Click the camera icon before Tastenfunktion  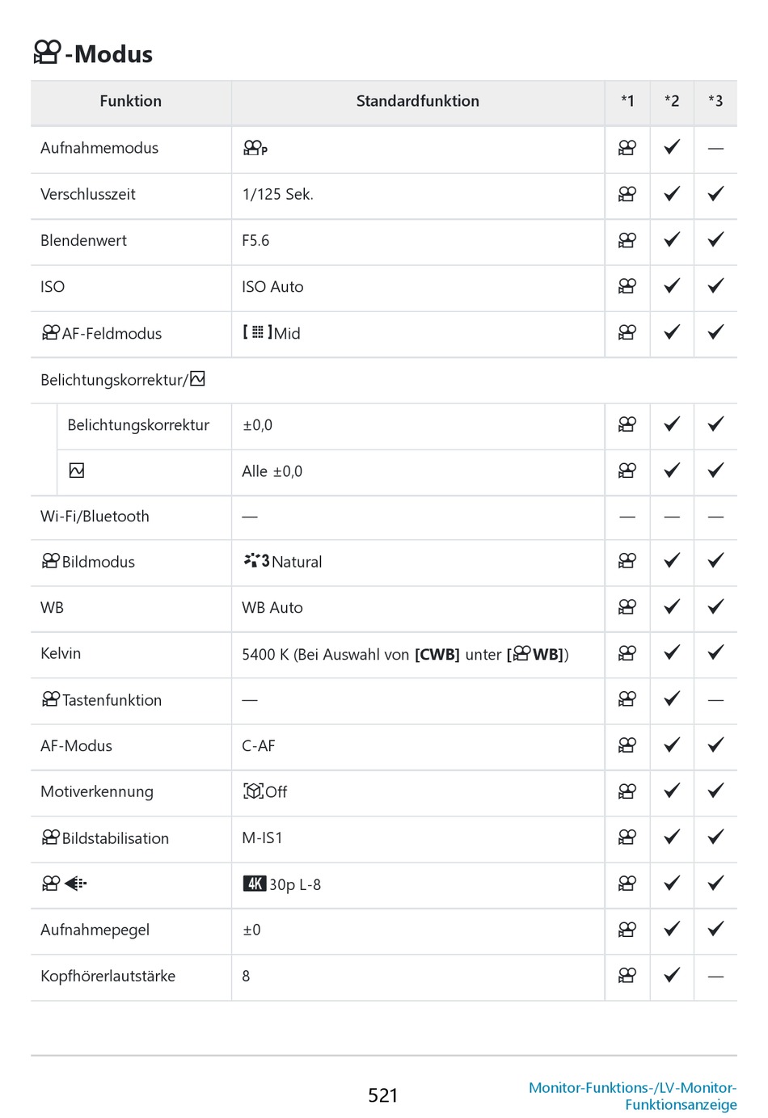(51, 699)
